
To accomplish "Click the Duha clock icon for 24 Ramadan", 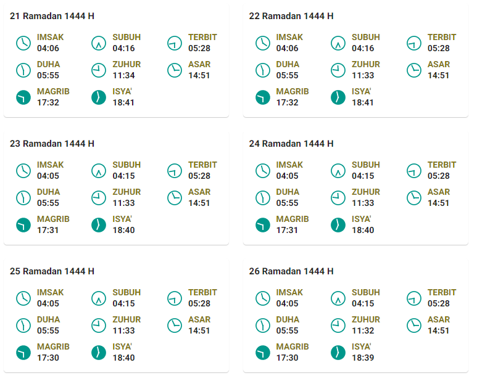I will 263,198.
